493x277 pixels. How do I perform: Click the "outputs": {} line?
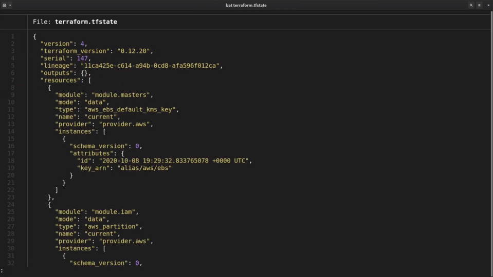pyautogui.click(x=66, y=73)
